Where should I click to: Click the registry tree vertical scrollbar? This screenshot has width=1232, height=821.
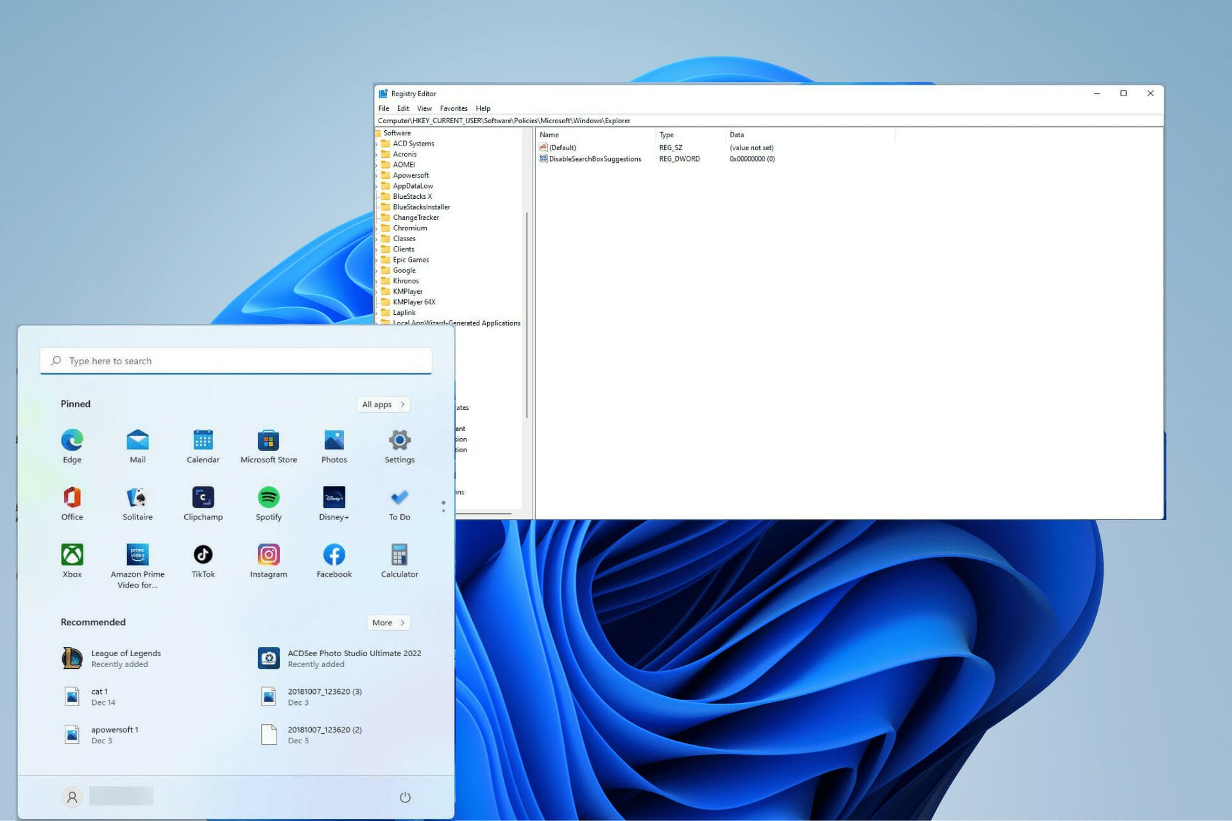[x=527, y=314]
